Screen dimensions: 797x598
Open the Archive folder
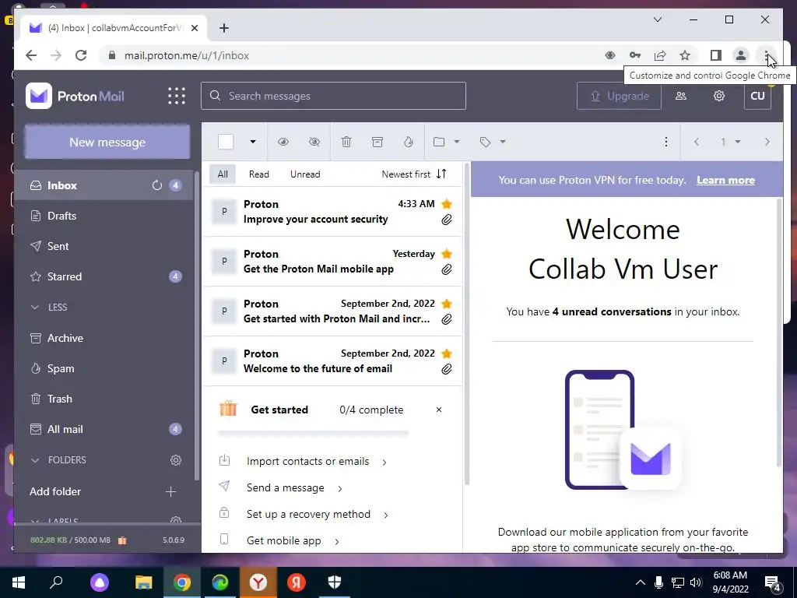click(104, 338)
